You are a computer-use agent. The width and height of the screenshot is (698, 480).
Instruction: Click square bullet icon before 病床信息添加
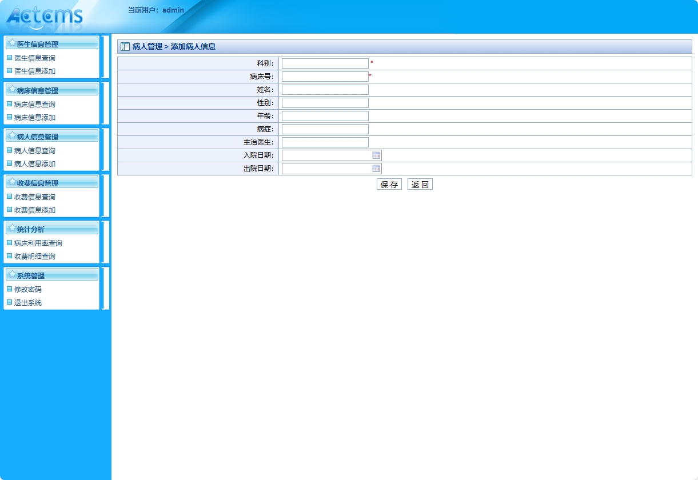(9, 117)
